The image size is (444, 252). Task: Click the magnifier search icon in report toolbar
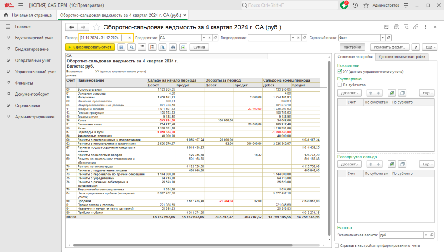pyautogui.click(x=131, y=47)
